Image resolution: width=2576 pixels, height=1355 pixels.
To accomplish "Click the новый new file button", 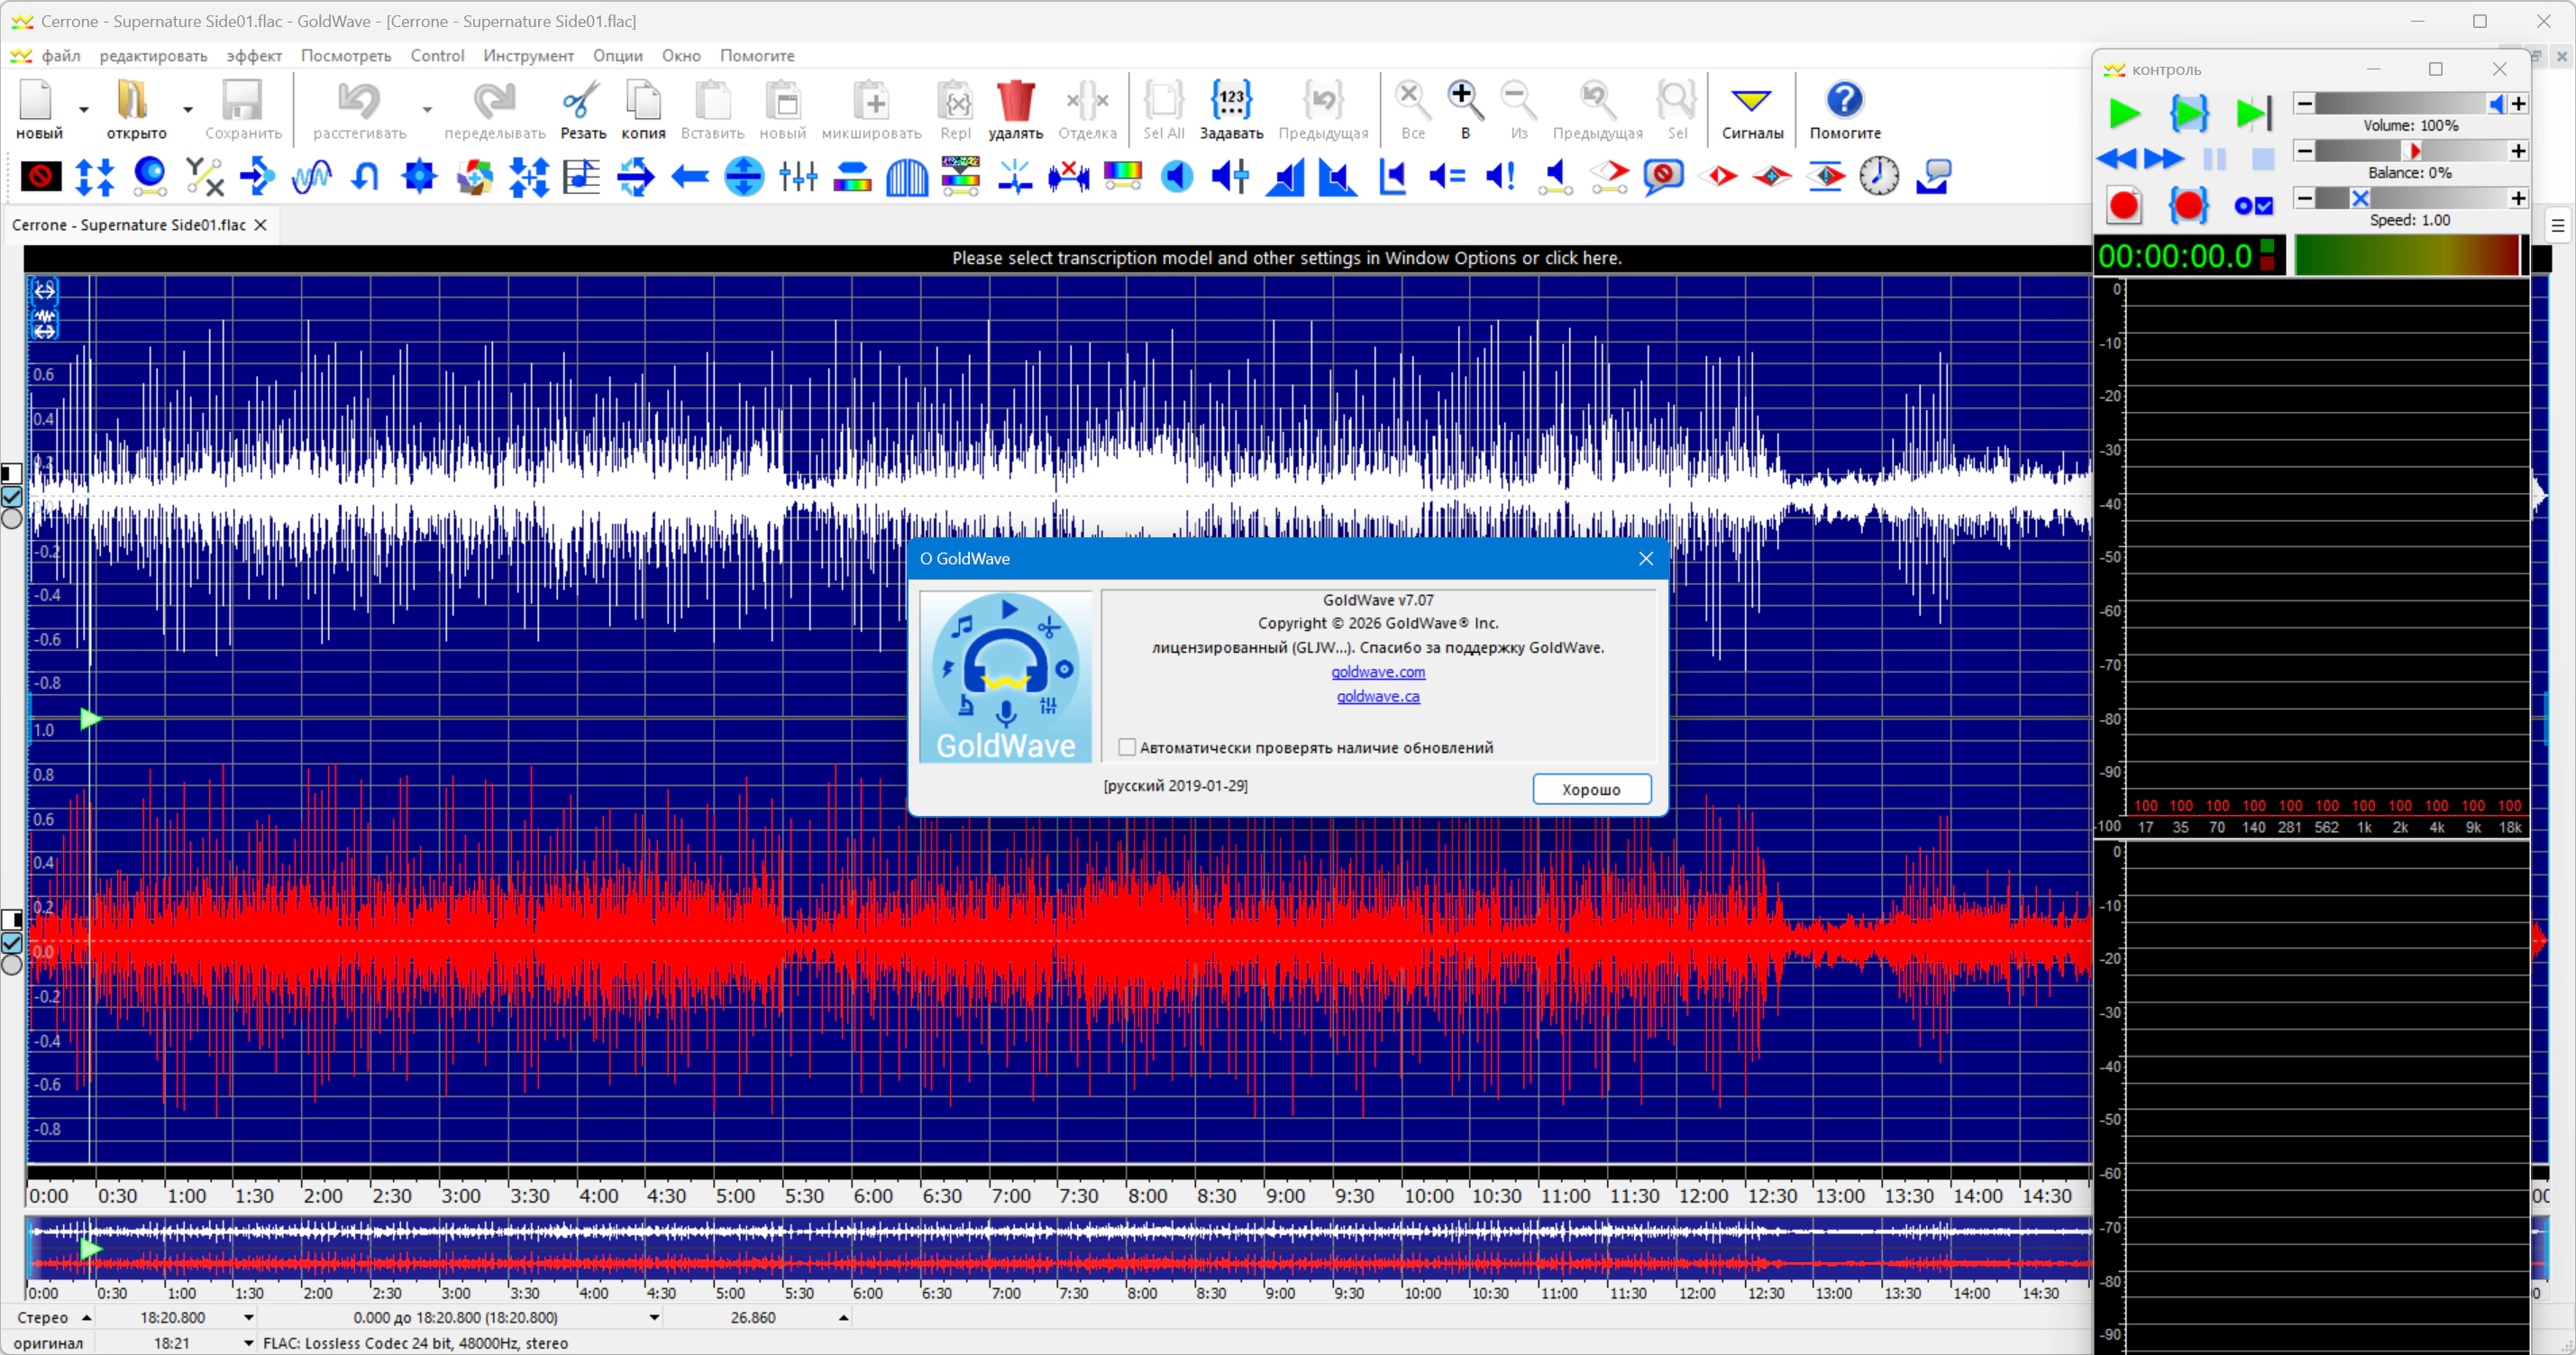I will (38, 109).
